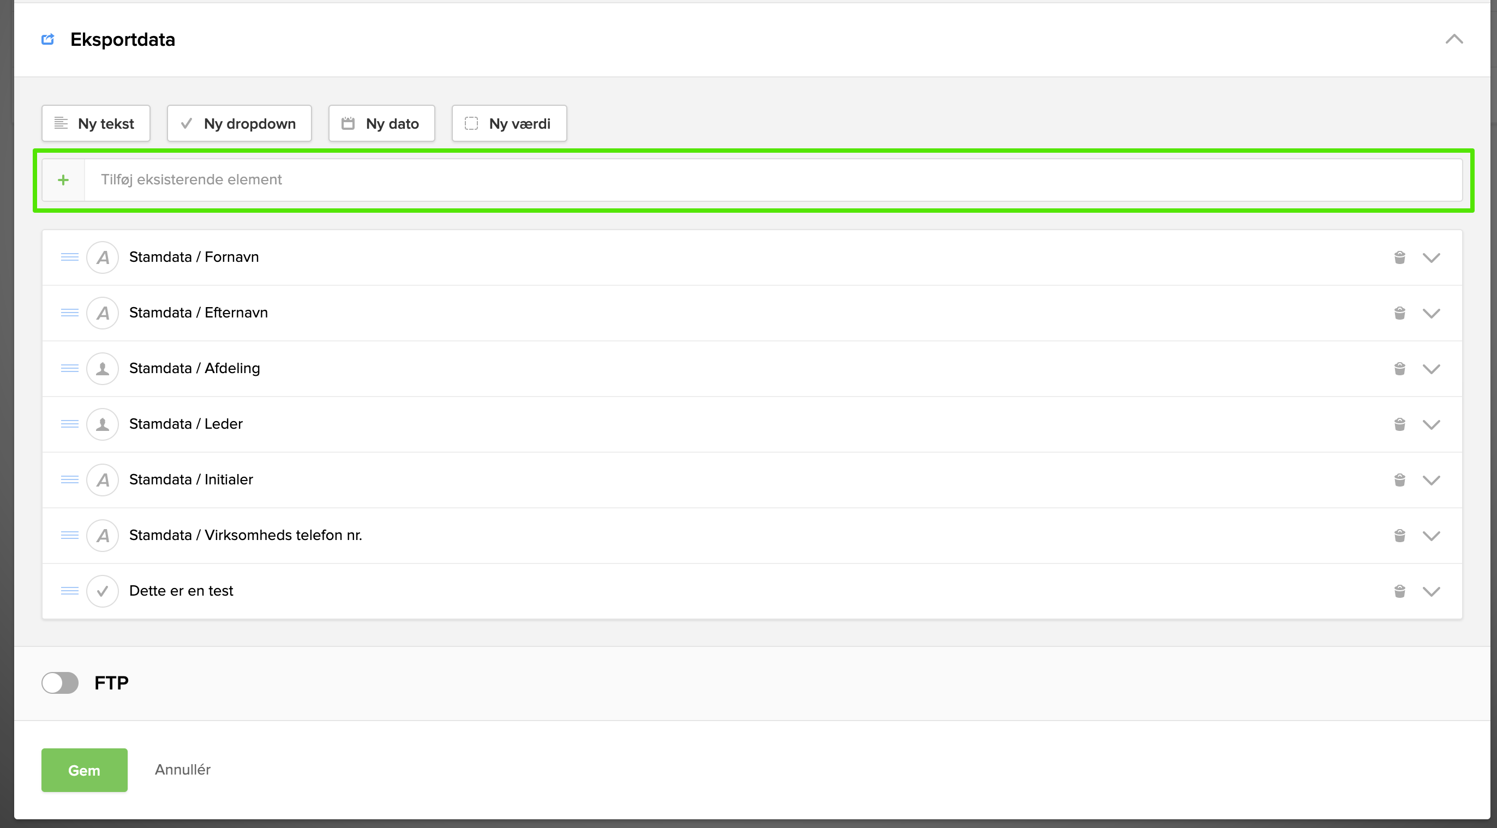Click the Eksportdata export icon
Viewport: 1497px width, 828px height.
coord(48,39)
